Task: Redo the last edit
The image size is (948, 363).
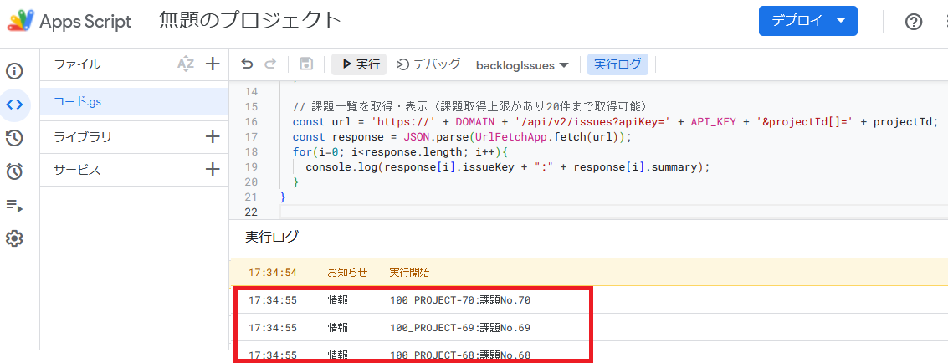Action: click(270, 64)
